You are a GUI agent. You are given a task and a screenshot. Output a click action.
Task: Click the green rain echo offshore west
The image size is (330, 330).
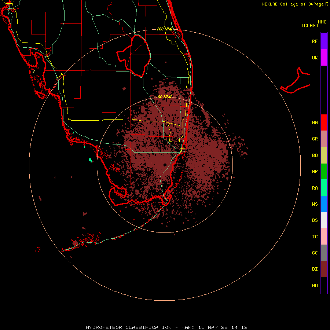pos(90,160)
